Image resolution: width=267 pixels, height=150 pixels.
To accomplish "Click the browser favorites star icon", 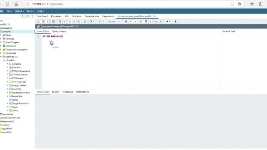I will click(x=239, y=4).
